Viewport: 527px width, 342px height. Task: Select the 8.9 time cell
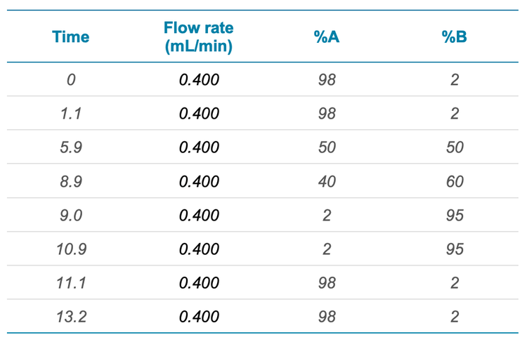click(71, 181)
